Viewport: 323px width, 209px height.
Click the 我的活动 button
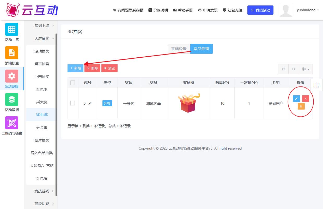260,10
